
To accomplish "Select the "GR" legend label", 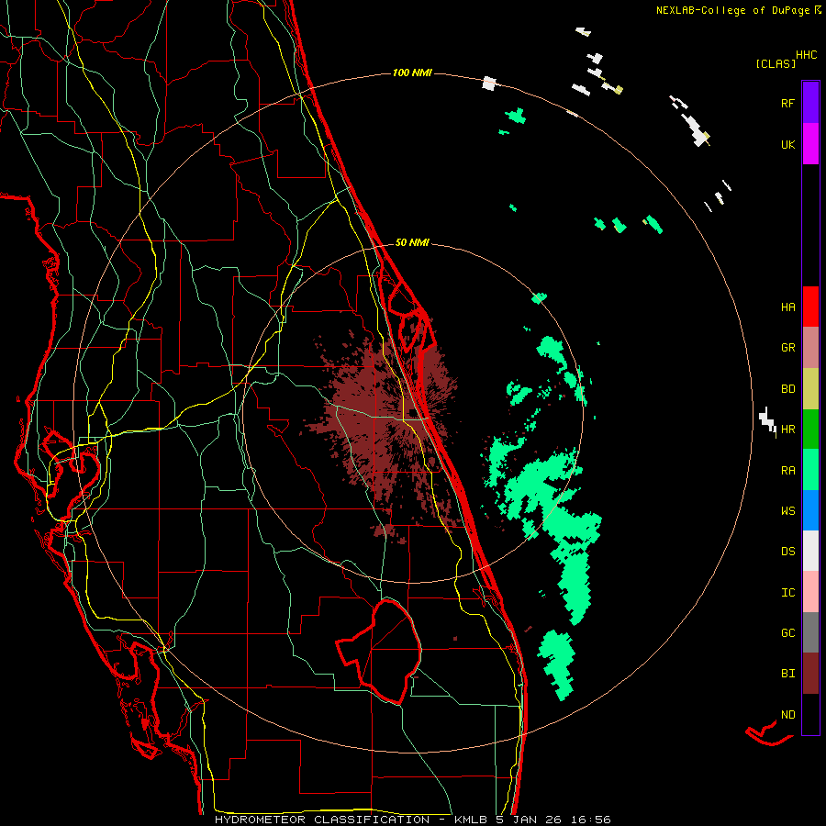I will pyautogui.click(x=787, y=348).
